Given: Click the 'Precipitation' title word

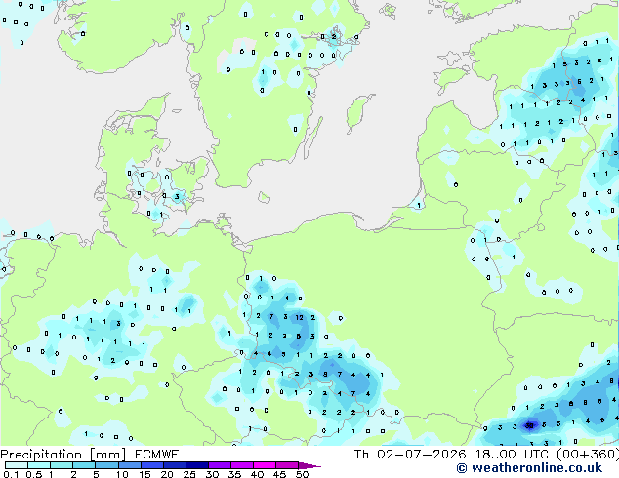Looking at the screenshot, I should 41,455.
